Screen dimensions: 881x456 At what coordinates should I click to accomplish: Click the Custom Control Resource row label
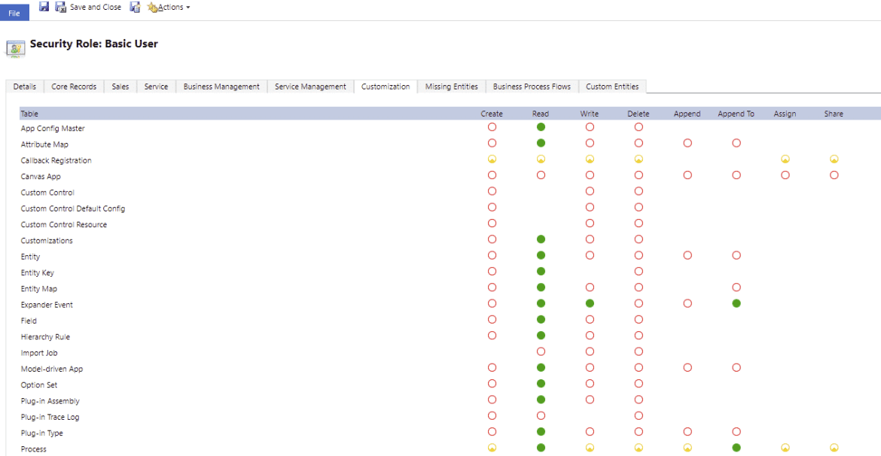click(x=63, y=225)
